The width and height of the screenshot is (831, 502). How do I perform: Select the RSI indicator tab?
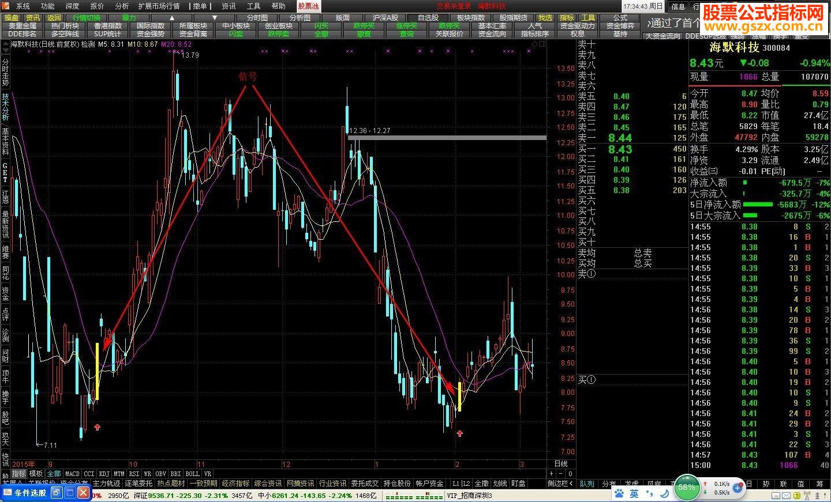pos(134,474)
